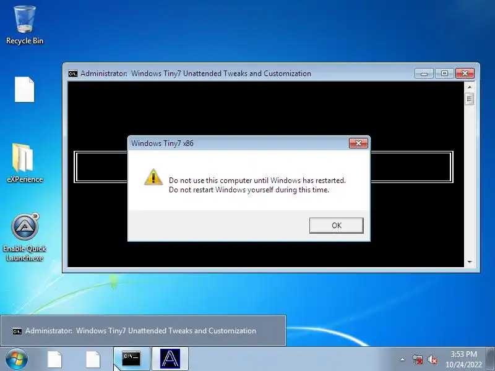Click the 'Windows Tiny7 x86' dialog title

[162, 143]
